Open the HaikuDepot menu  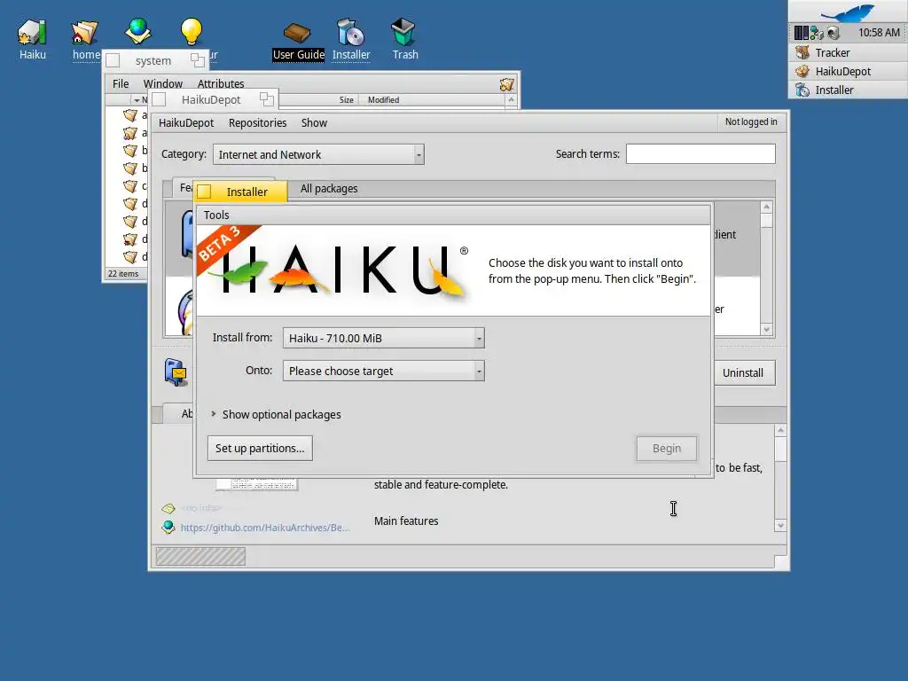pyautogui.click(x=186, y=122)
